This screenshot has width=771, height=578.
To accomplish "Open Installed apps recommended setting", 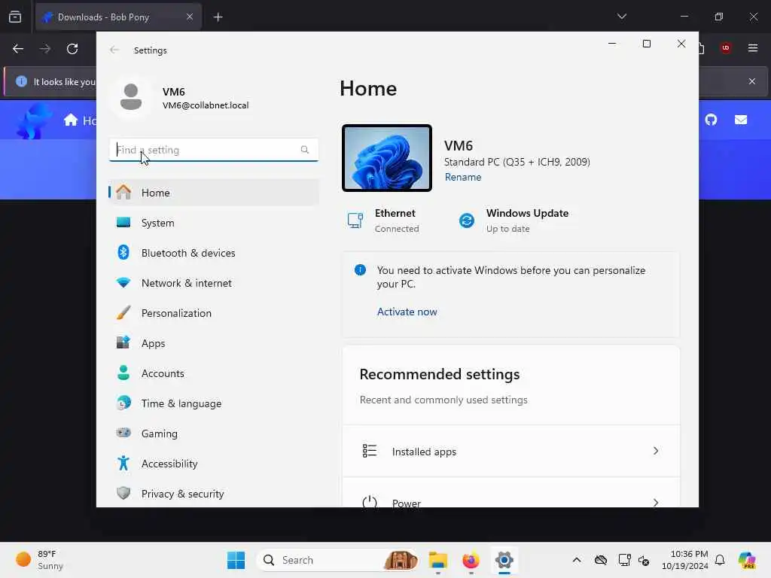I will point(511,452).
